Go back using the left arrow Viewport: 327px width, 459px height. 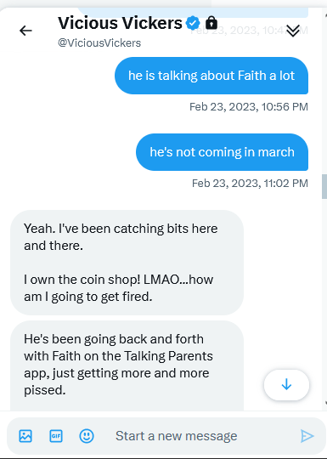point(25,31)
